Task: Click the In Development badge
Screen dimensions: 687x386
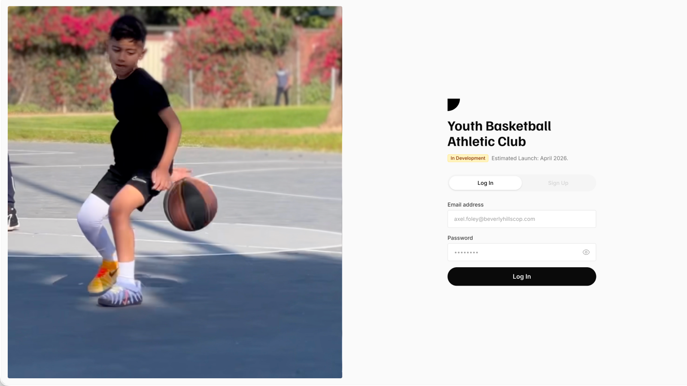Action: 468,158
